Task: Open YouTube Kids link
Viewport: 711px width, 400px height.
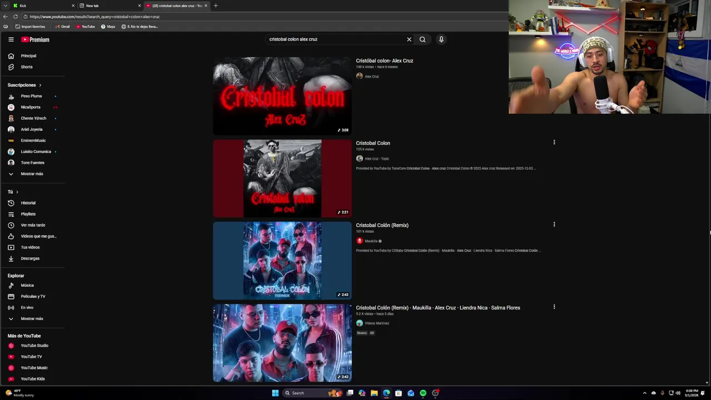Action: 32,379
